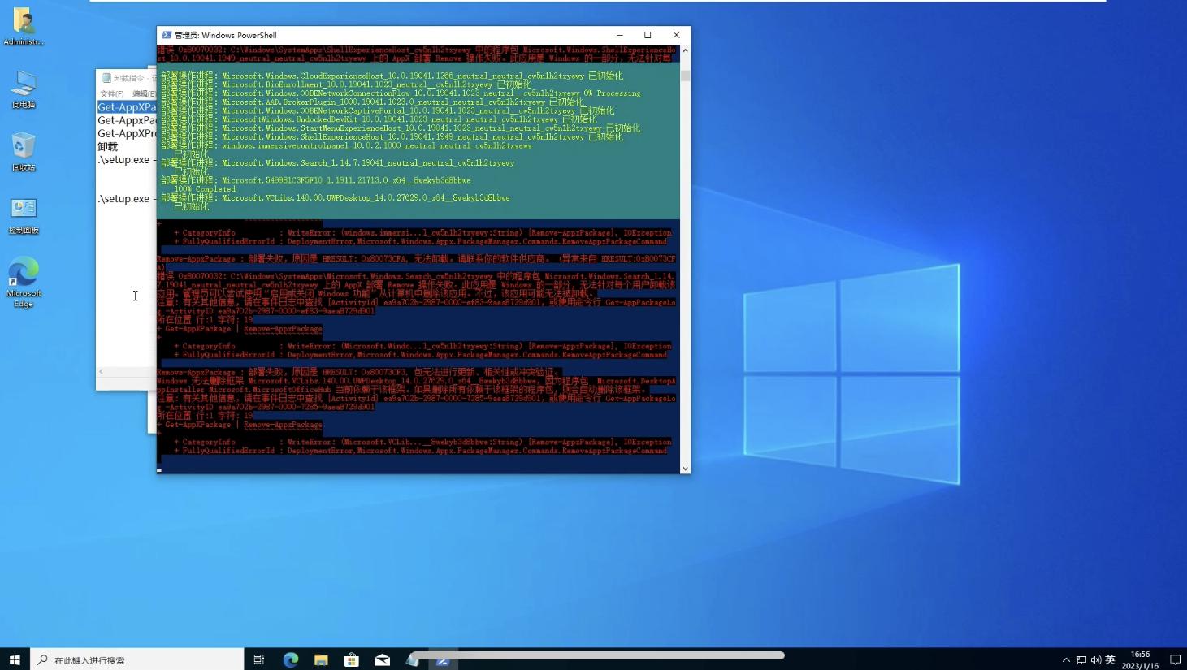This screenshot has width=1187, height=670.
Task: Click the Microsoft.BioEnrollment deployment progress line
Action: pyautogui.click(x=346, y=84)
